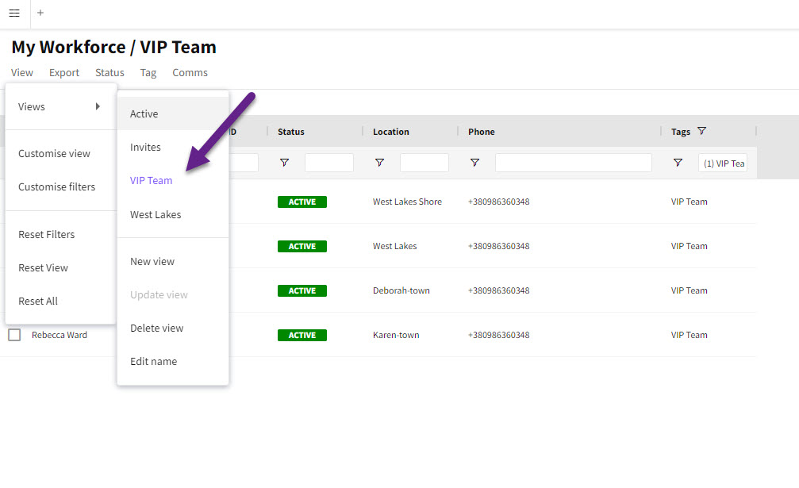The height and width of the screenshot is (488, 799).
Task: Click the filter icon in Tags header
Action: [701, 132]
